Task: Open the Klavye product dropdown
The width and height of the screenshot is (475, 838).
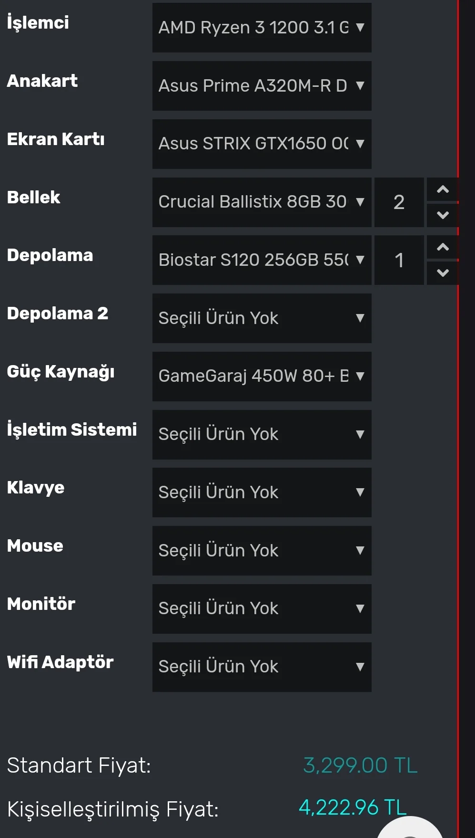Action: pos(262,492)
